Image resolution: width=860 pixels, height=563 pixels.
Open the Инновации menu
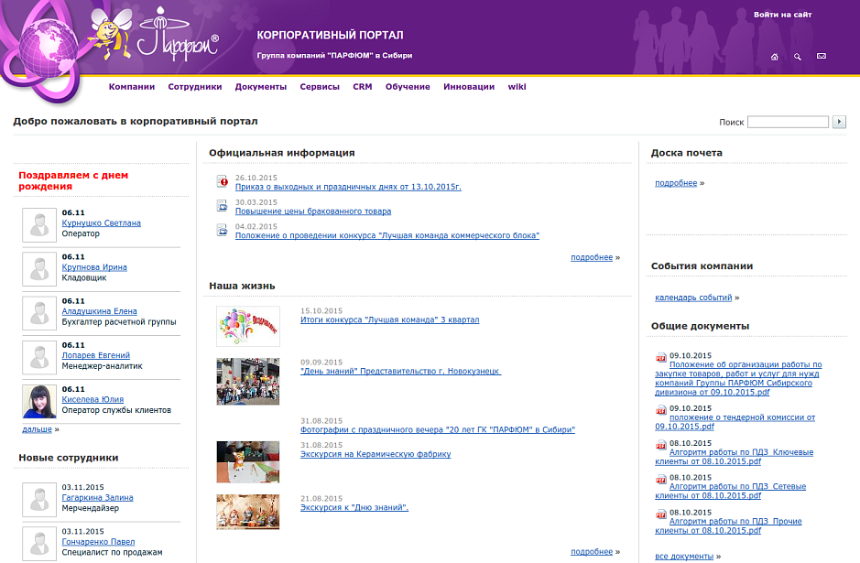(x=469, y=87)
